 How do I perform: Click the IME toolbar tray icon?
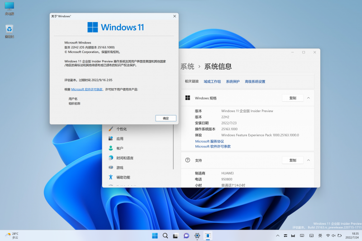coord(311,236)
